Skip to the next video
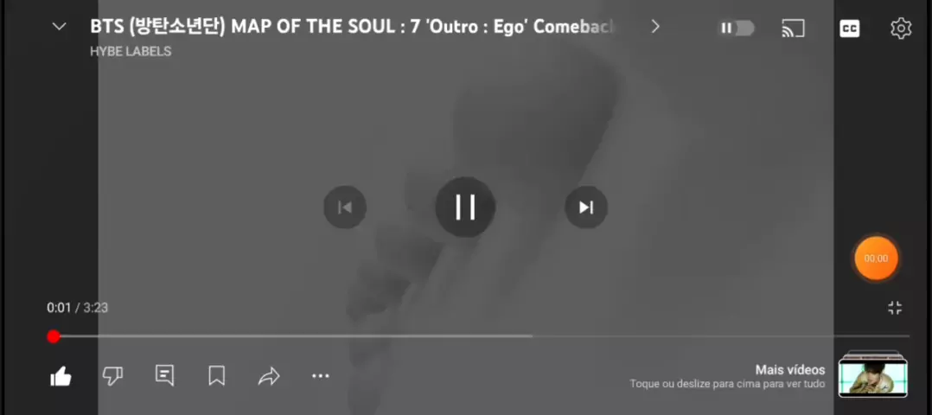 (x=586, y=207)
